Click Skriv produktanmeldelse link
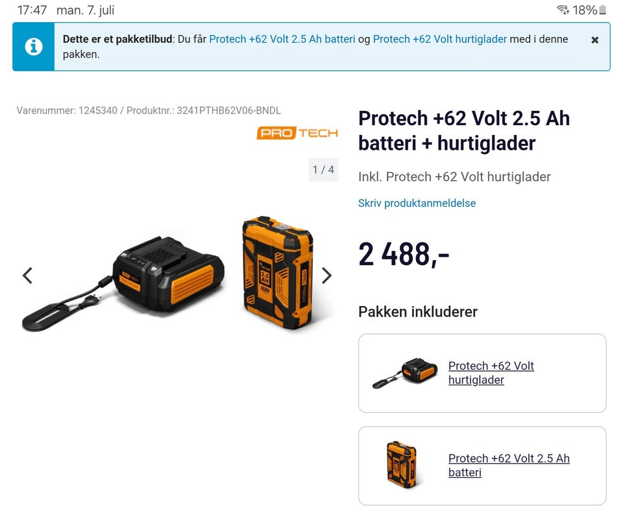Screen dimensions: 623x509 pos(417,204)
